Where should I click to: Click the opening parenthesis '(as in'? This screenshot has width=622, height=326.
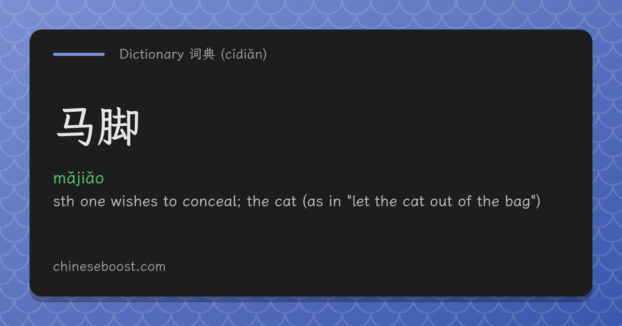[x=321, y=201]
